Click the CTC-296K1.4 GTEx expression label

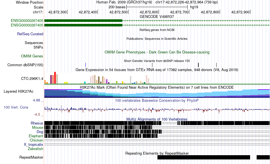[x=32, y=78]
